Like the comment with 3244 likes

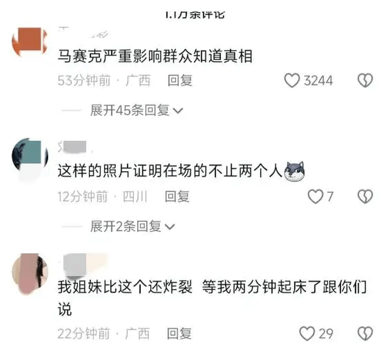[x=292, y=80]
